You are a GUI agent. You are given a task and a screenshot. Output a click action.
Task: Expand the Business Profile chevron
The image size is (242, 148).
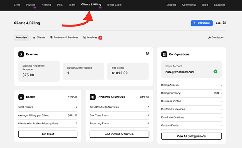click(x=221, y=102)
